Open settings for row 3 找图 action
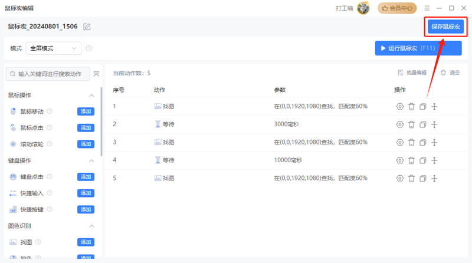This screenshot has width=472, height=263. click(x=400, y=142)
